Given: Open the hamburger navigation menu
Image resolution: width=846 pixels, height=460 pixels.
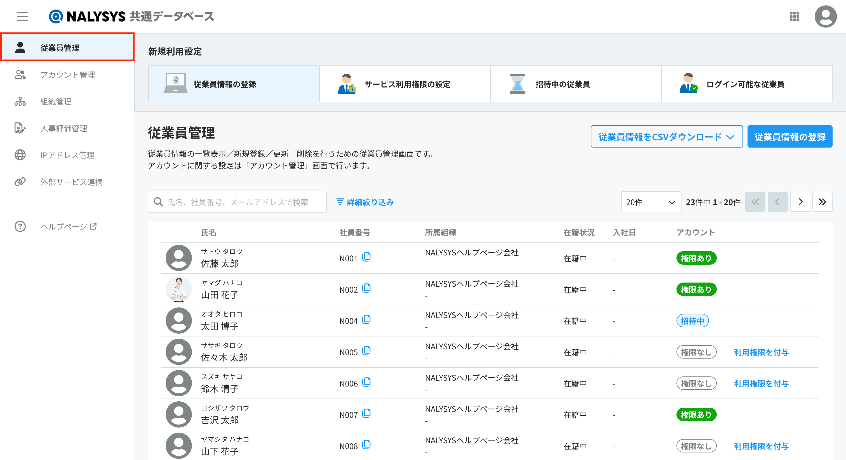Looking at the screenshot, I should [22, 16].
